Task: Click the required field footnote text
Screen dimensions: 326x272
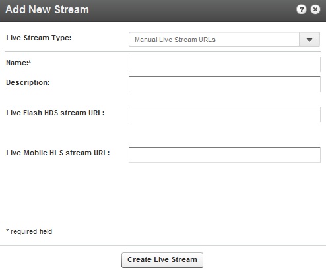Action: pyautogui.click(x=31, y=231)
